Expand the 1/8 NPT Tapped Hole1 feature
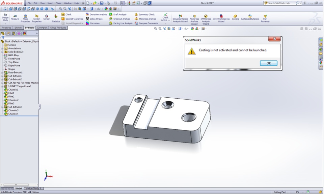Image resolution: width=324 pixels, height=194 pixels. (x=2, y=86)
